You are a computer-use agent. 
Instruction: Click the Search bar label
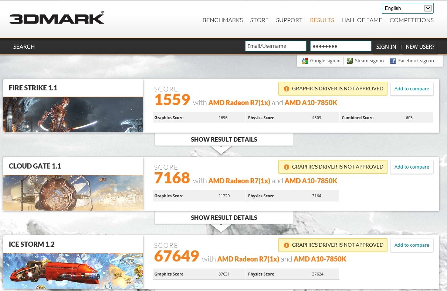[x=24, y=46]
